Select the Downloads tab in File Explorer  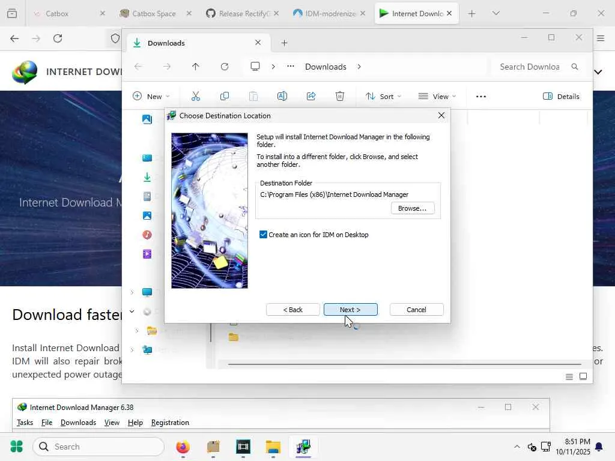pos(199,43)
